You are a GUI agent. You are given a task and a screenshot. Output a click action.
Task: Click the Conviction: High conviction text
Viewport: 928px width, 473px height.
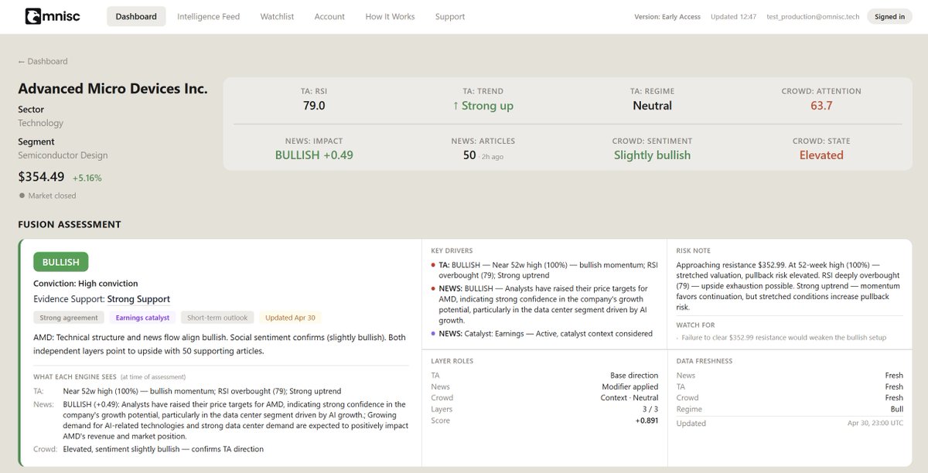point(86,284)
